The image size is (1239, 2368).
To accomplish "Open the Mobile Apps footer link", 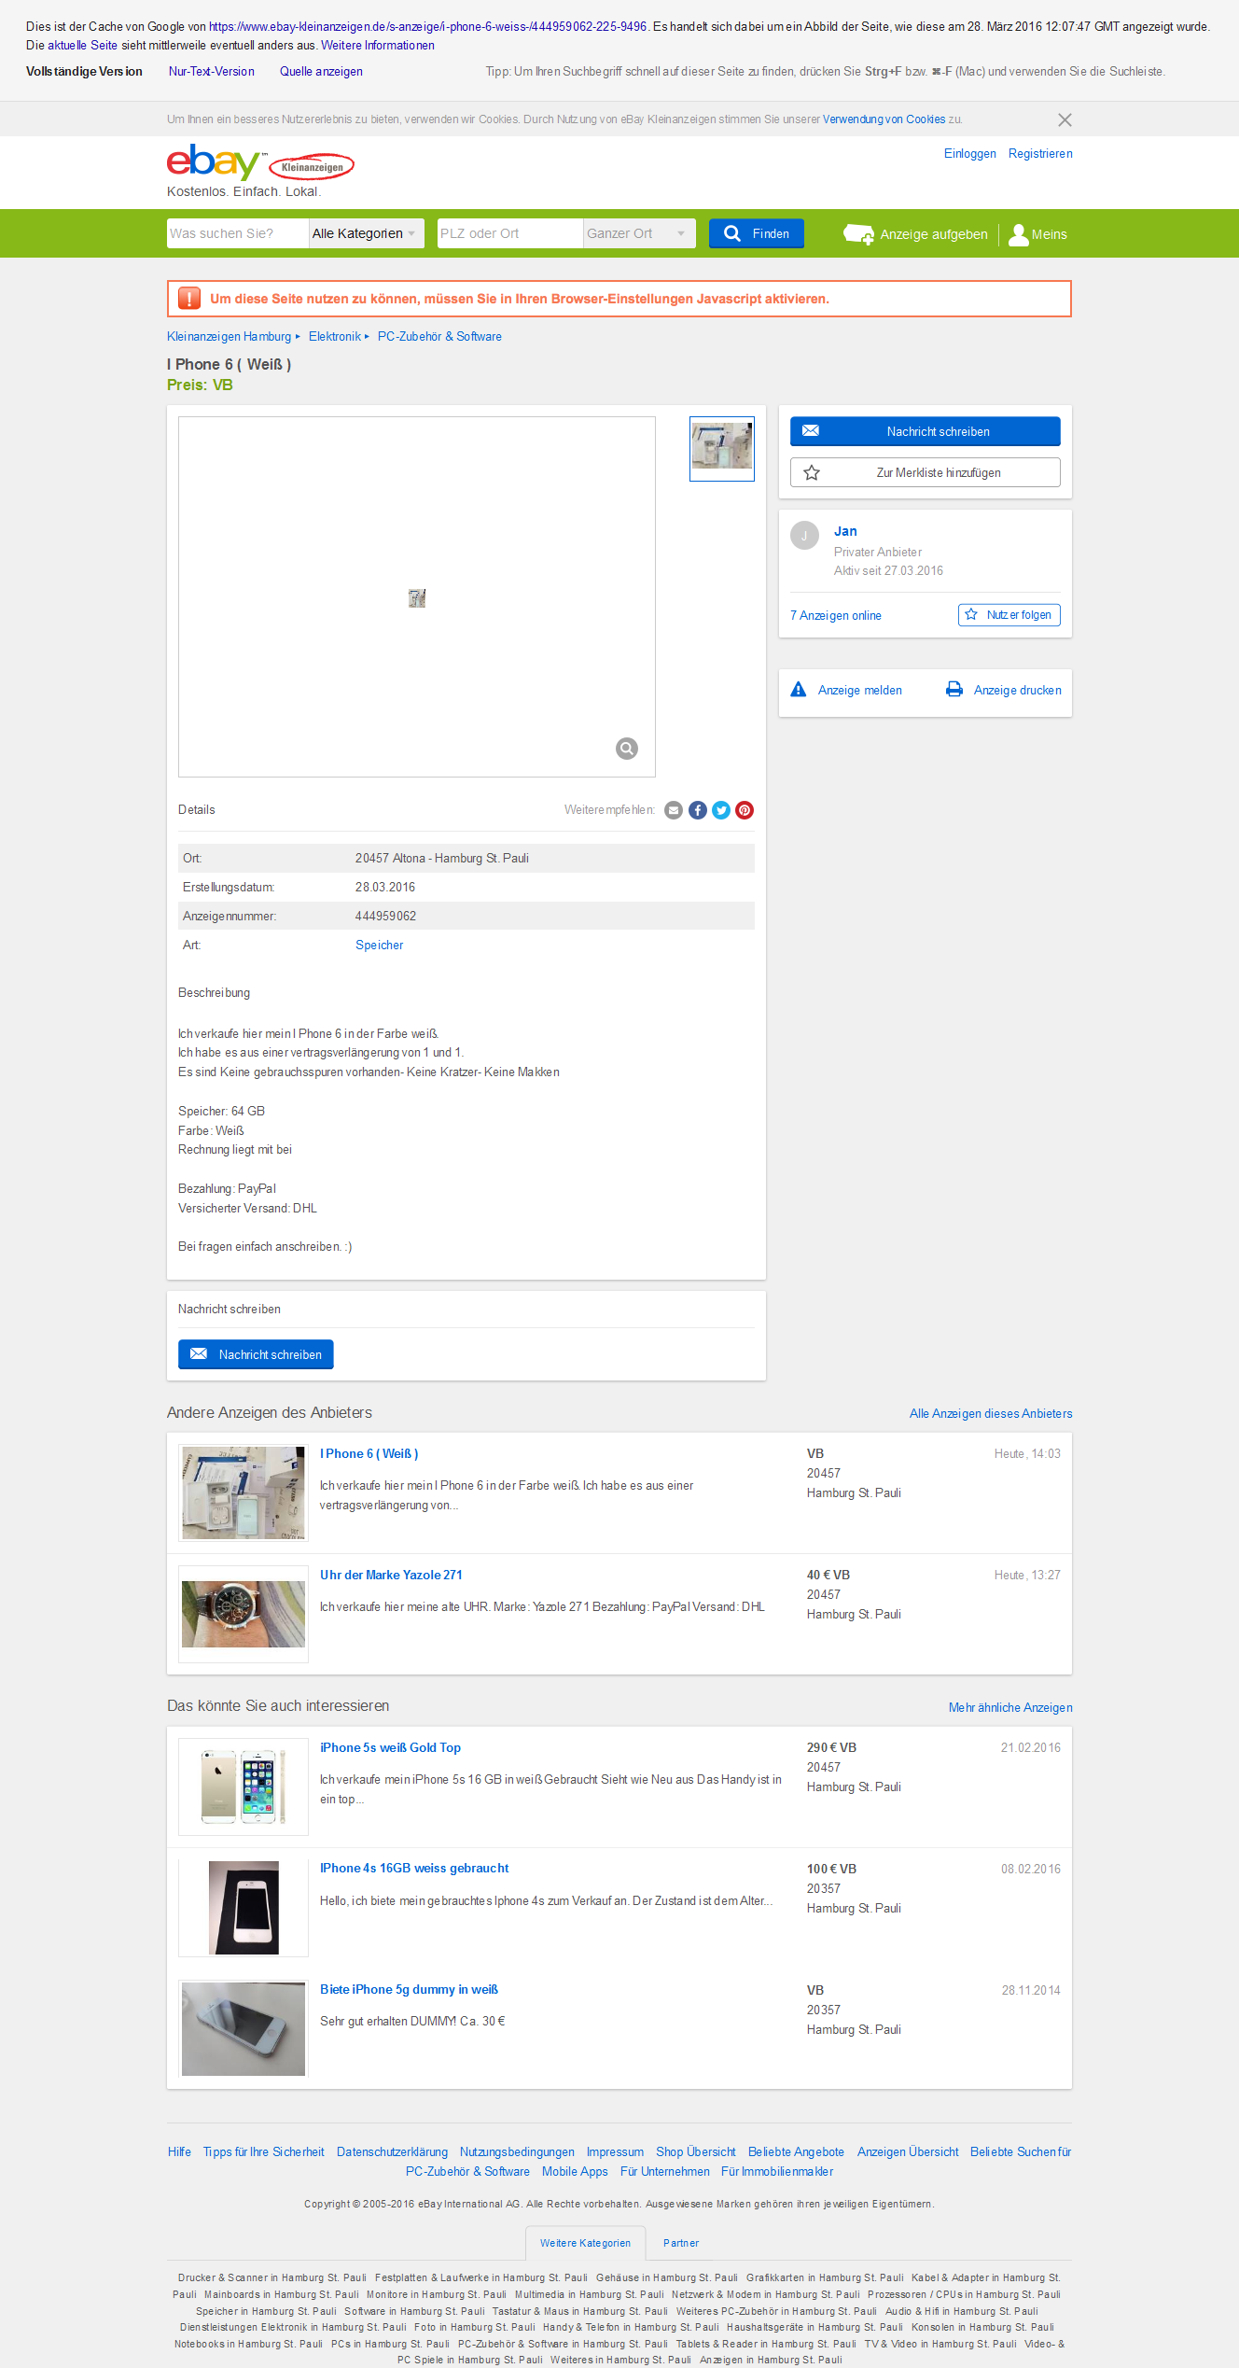I will (x=575, y=2171).
